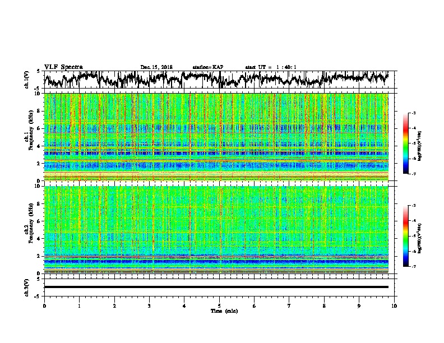Click the "-3" label on ch.1 color scale
The height and width of the screenshot is (343, 444).
[413, 113]
